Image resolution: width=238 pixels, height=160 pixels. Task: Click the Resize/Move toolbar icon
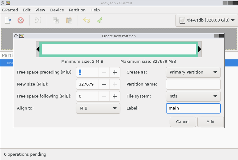pyautogui.click(x=38, y=20)
